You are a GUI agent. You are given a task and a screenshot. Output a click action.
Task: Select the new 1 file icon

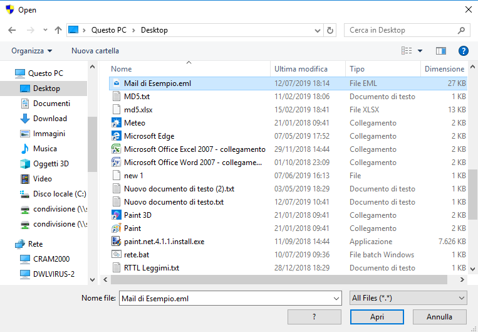(116, 176)
